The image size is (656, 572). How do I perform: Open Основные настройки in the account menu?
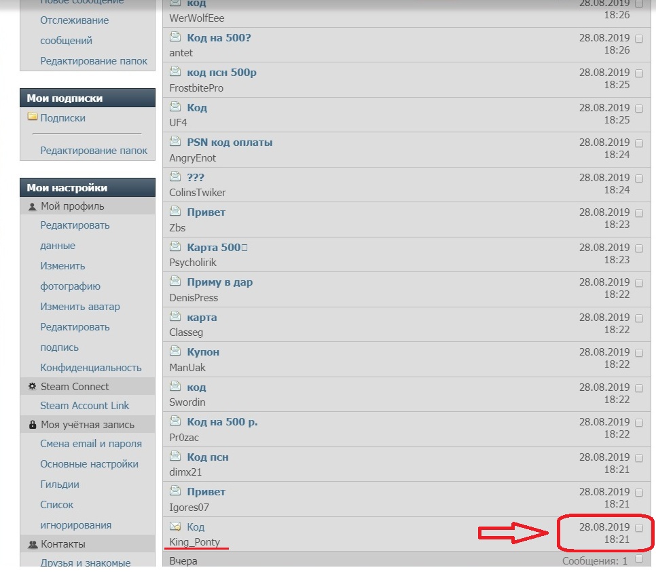(x=89, y=464)
